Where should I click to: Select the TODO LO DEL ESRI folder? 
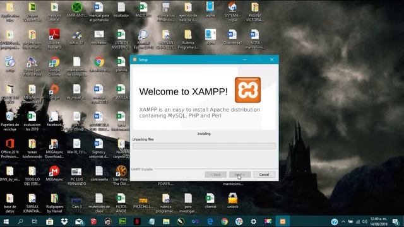(x=32, y=175)
